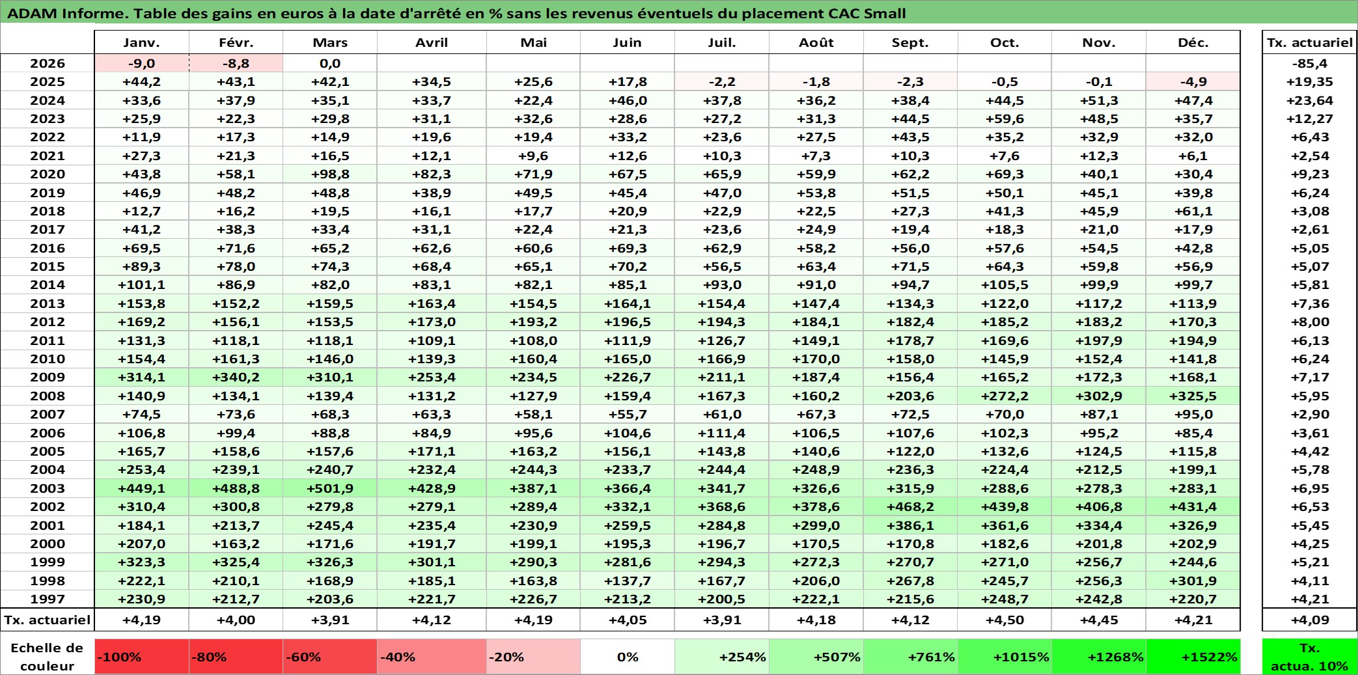The width and height of the screenshot is (1358, 675).
Task: Select the +501,9 cell in row 2003
Action: [x=330, y=488]
